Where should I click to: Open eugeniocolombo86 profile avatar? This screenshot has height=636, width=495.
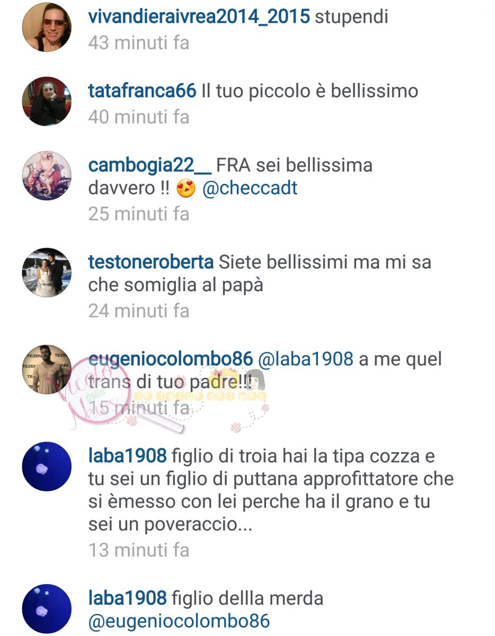(x=47, y=369)
